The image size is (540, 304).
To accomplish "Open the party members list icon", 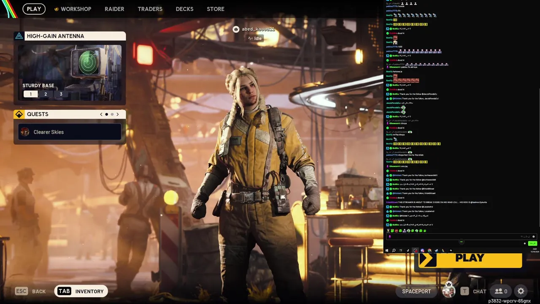I will coord(501,291).
